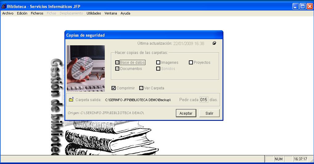Viewport: 314px width, 164px height.
Task: Click the Última actualización date text
Action: 189,43
